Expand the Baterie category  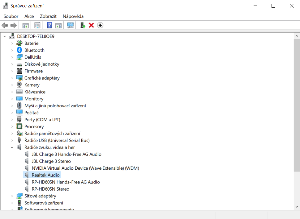pos(12,43)
